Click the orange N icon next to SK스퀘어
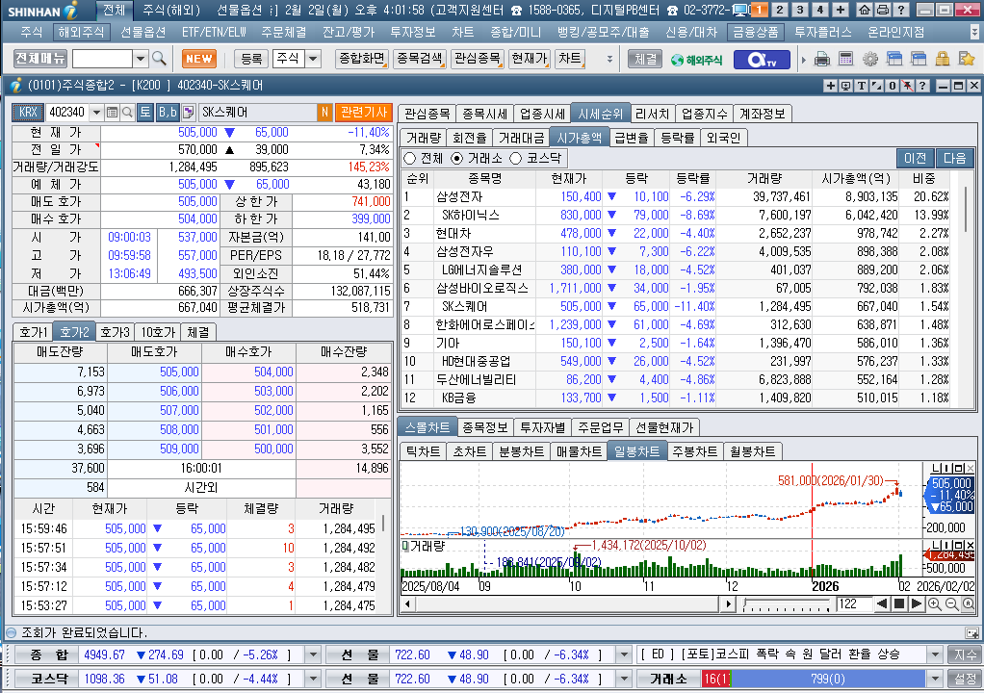The image size is (984, 693). pos(324,113)
